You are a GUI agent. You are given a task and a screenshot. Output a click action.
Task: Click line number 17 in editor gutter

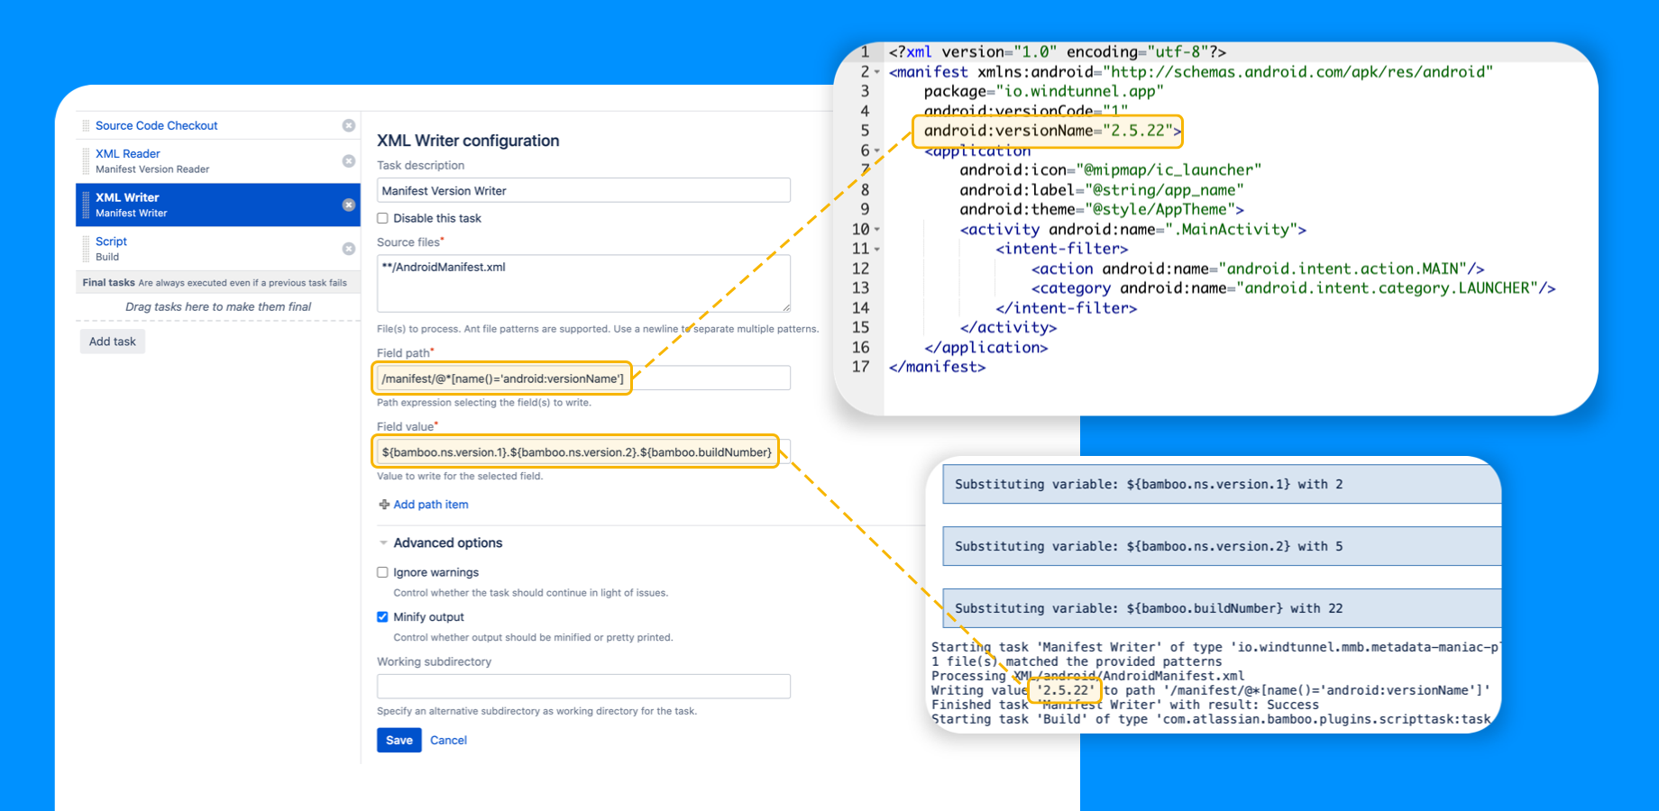coord(860,367)
